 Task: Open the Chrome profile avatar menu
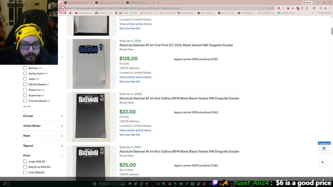tap(325, 8)
